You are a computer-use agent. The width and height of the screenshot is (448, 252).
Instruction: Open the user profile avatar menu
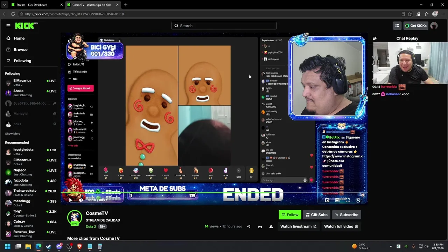pos(434,26)
